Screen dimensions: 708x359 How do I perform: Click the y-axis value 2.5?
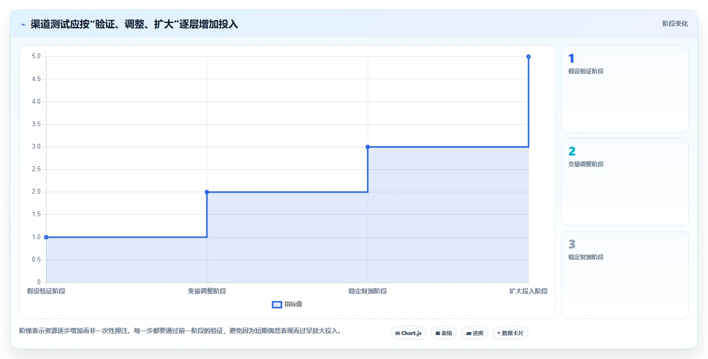[x=36, y=169]
